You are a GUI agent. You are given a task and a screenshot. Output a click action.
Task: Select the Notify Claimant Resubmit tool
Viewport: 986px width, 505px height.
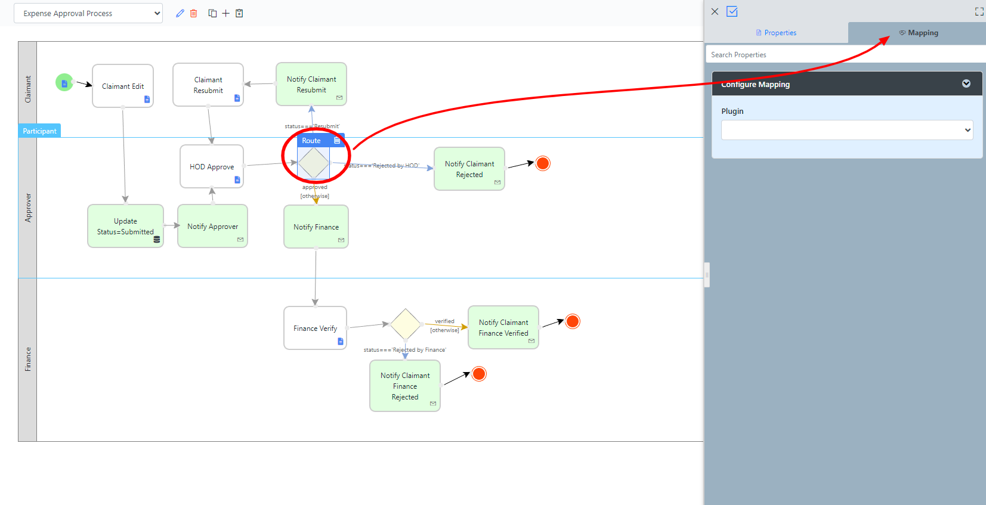tap(311, 84)
